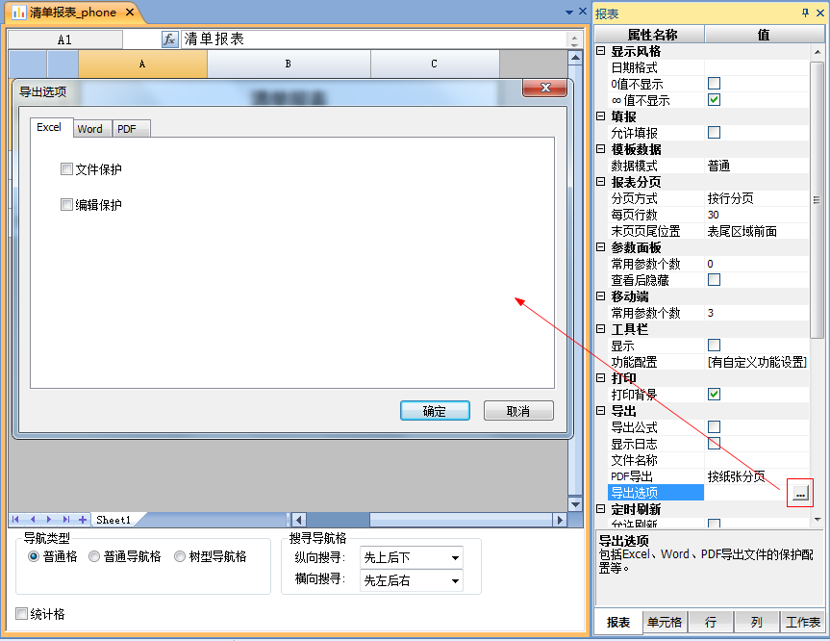830x641 pixels.
Task: Close the 清单报表_phone document tab
Action: [130, 13]
